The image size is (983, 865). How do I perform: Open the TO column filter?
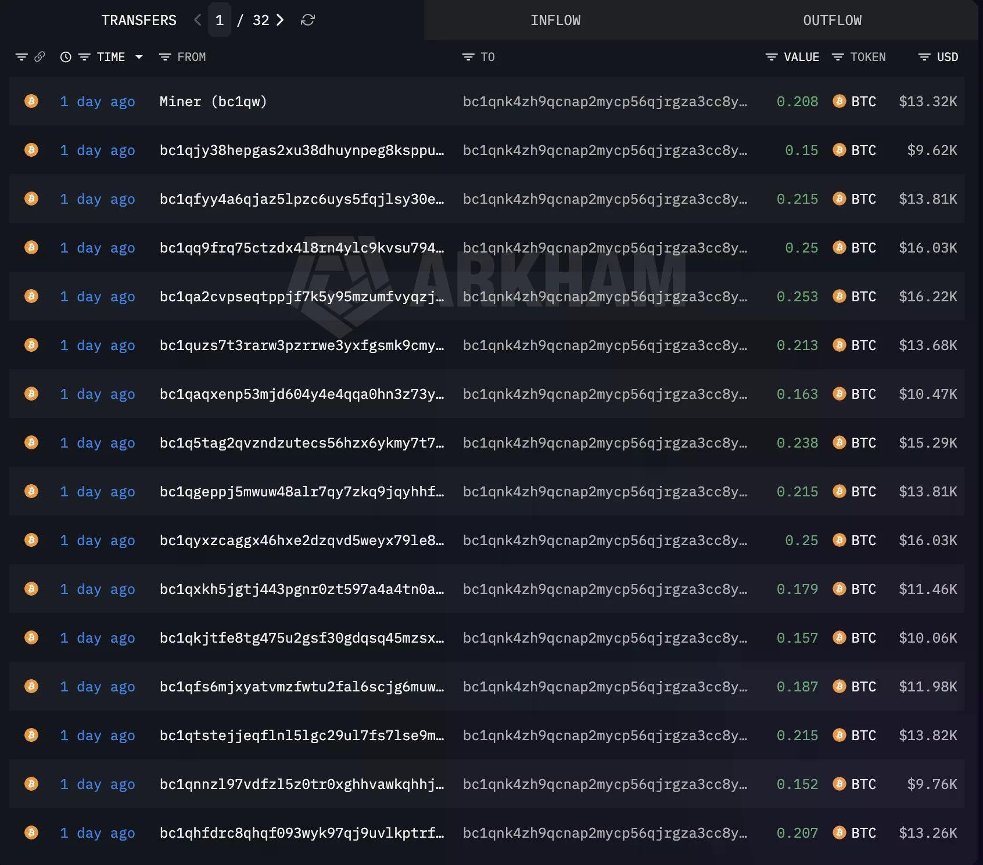click(468, 57)
